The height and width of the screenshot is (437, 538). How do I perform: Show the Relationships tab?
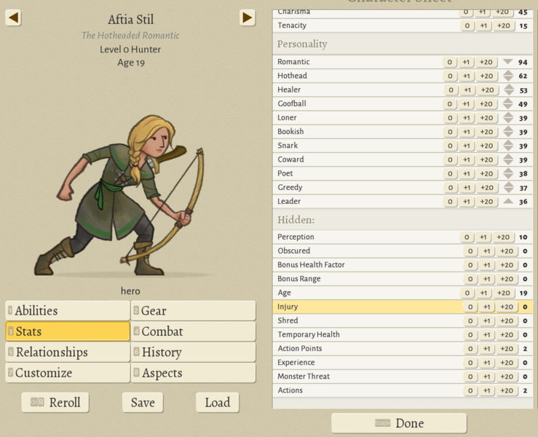[68, 353]
